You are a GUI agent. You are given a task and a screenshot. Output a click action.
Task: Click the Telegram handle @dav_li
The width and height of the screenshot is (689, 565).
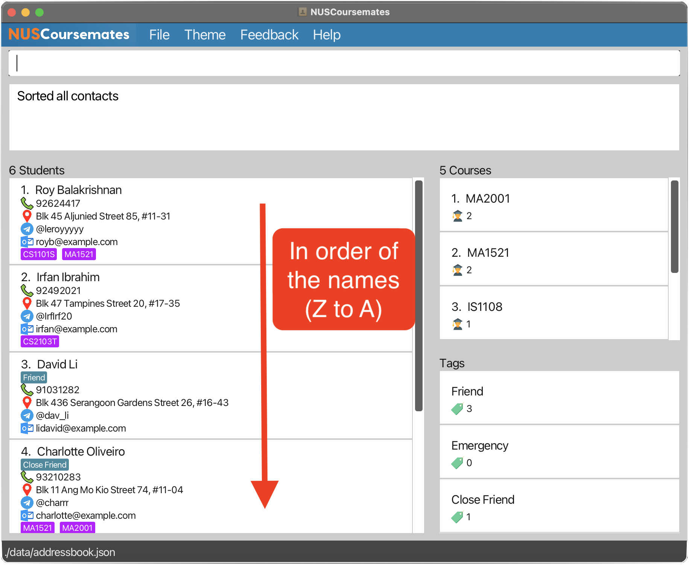pos(52,415)
